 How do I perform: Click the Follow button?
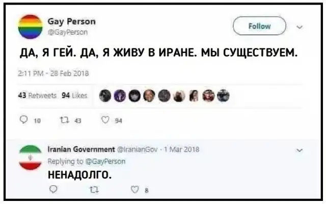(x=259, y=26)
